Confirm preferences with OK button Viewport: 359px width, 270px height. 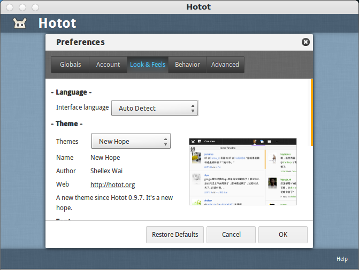[x=282, y=235]
